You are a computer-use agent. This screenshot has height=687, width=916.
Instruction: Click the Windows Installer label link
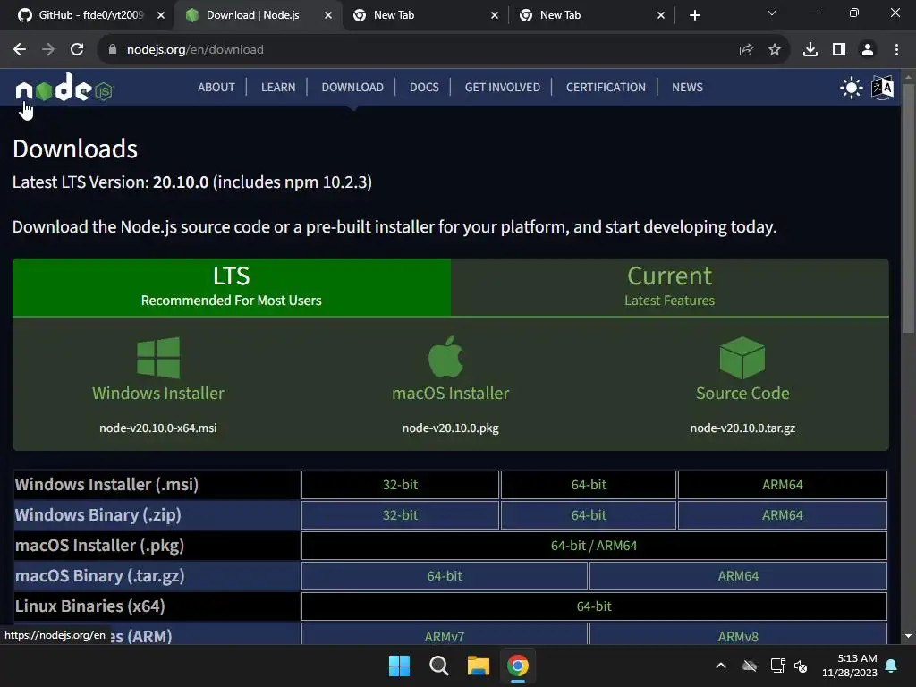click(x=158, y=394)
